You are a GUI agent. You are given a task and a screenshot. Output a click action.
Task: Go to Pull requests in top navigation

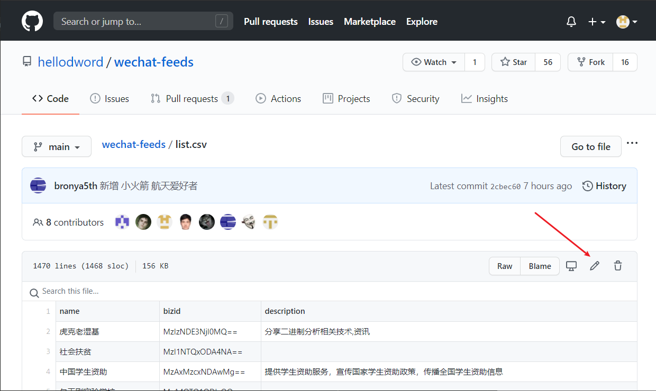coord(271,22)
